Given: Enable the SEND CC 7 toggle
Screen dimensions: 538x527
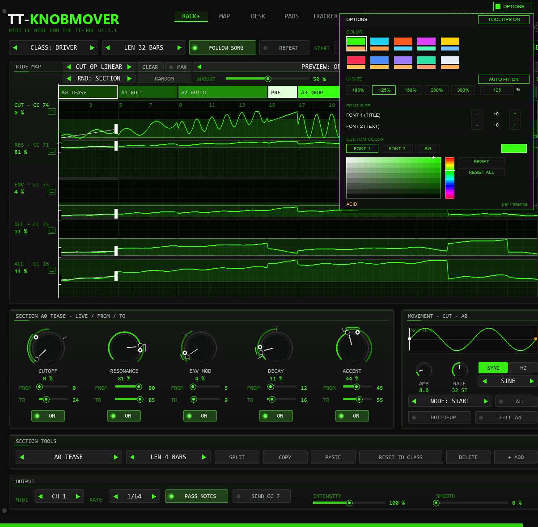Looking at the screenshot, I should 262,496.
